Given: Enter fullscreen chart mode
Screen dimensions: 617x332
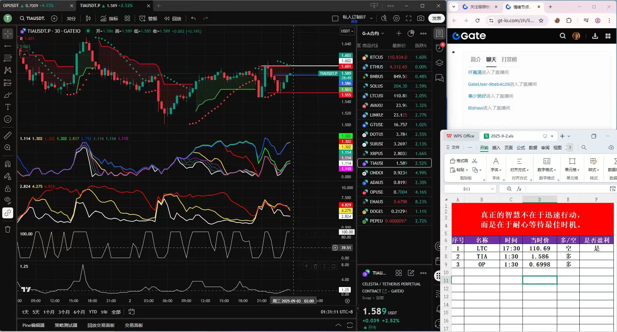Looking at the screenshot, I should (409, 19).
